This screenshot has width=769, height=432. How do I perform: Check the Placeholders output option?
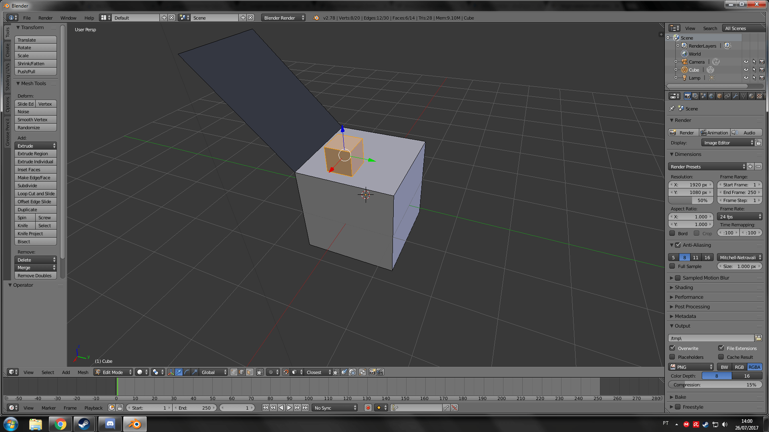pos(672,357)
